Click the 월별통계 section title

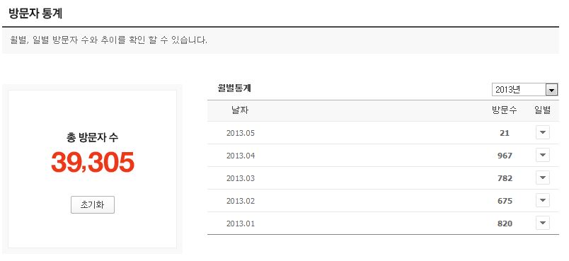[x=234, y=88]
